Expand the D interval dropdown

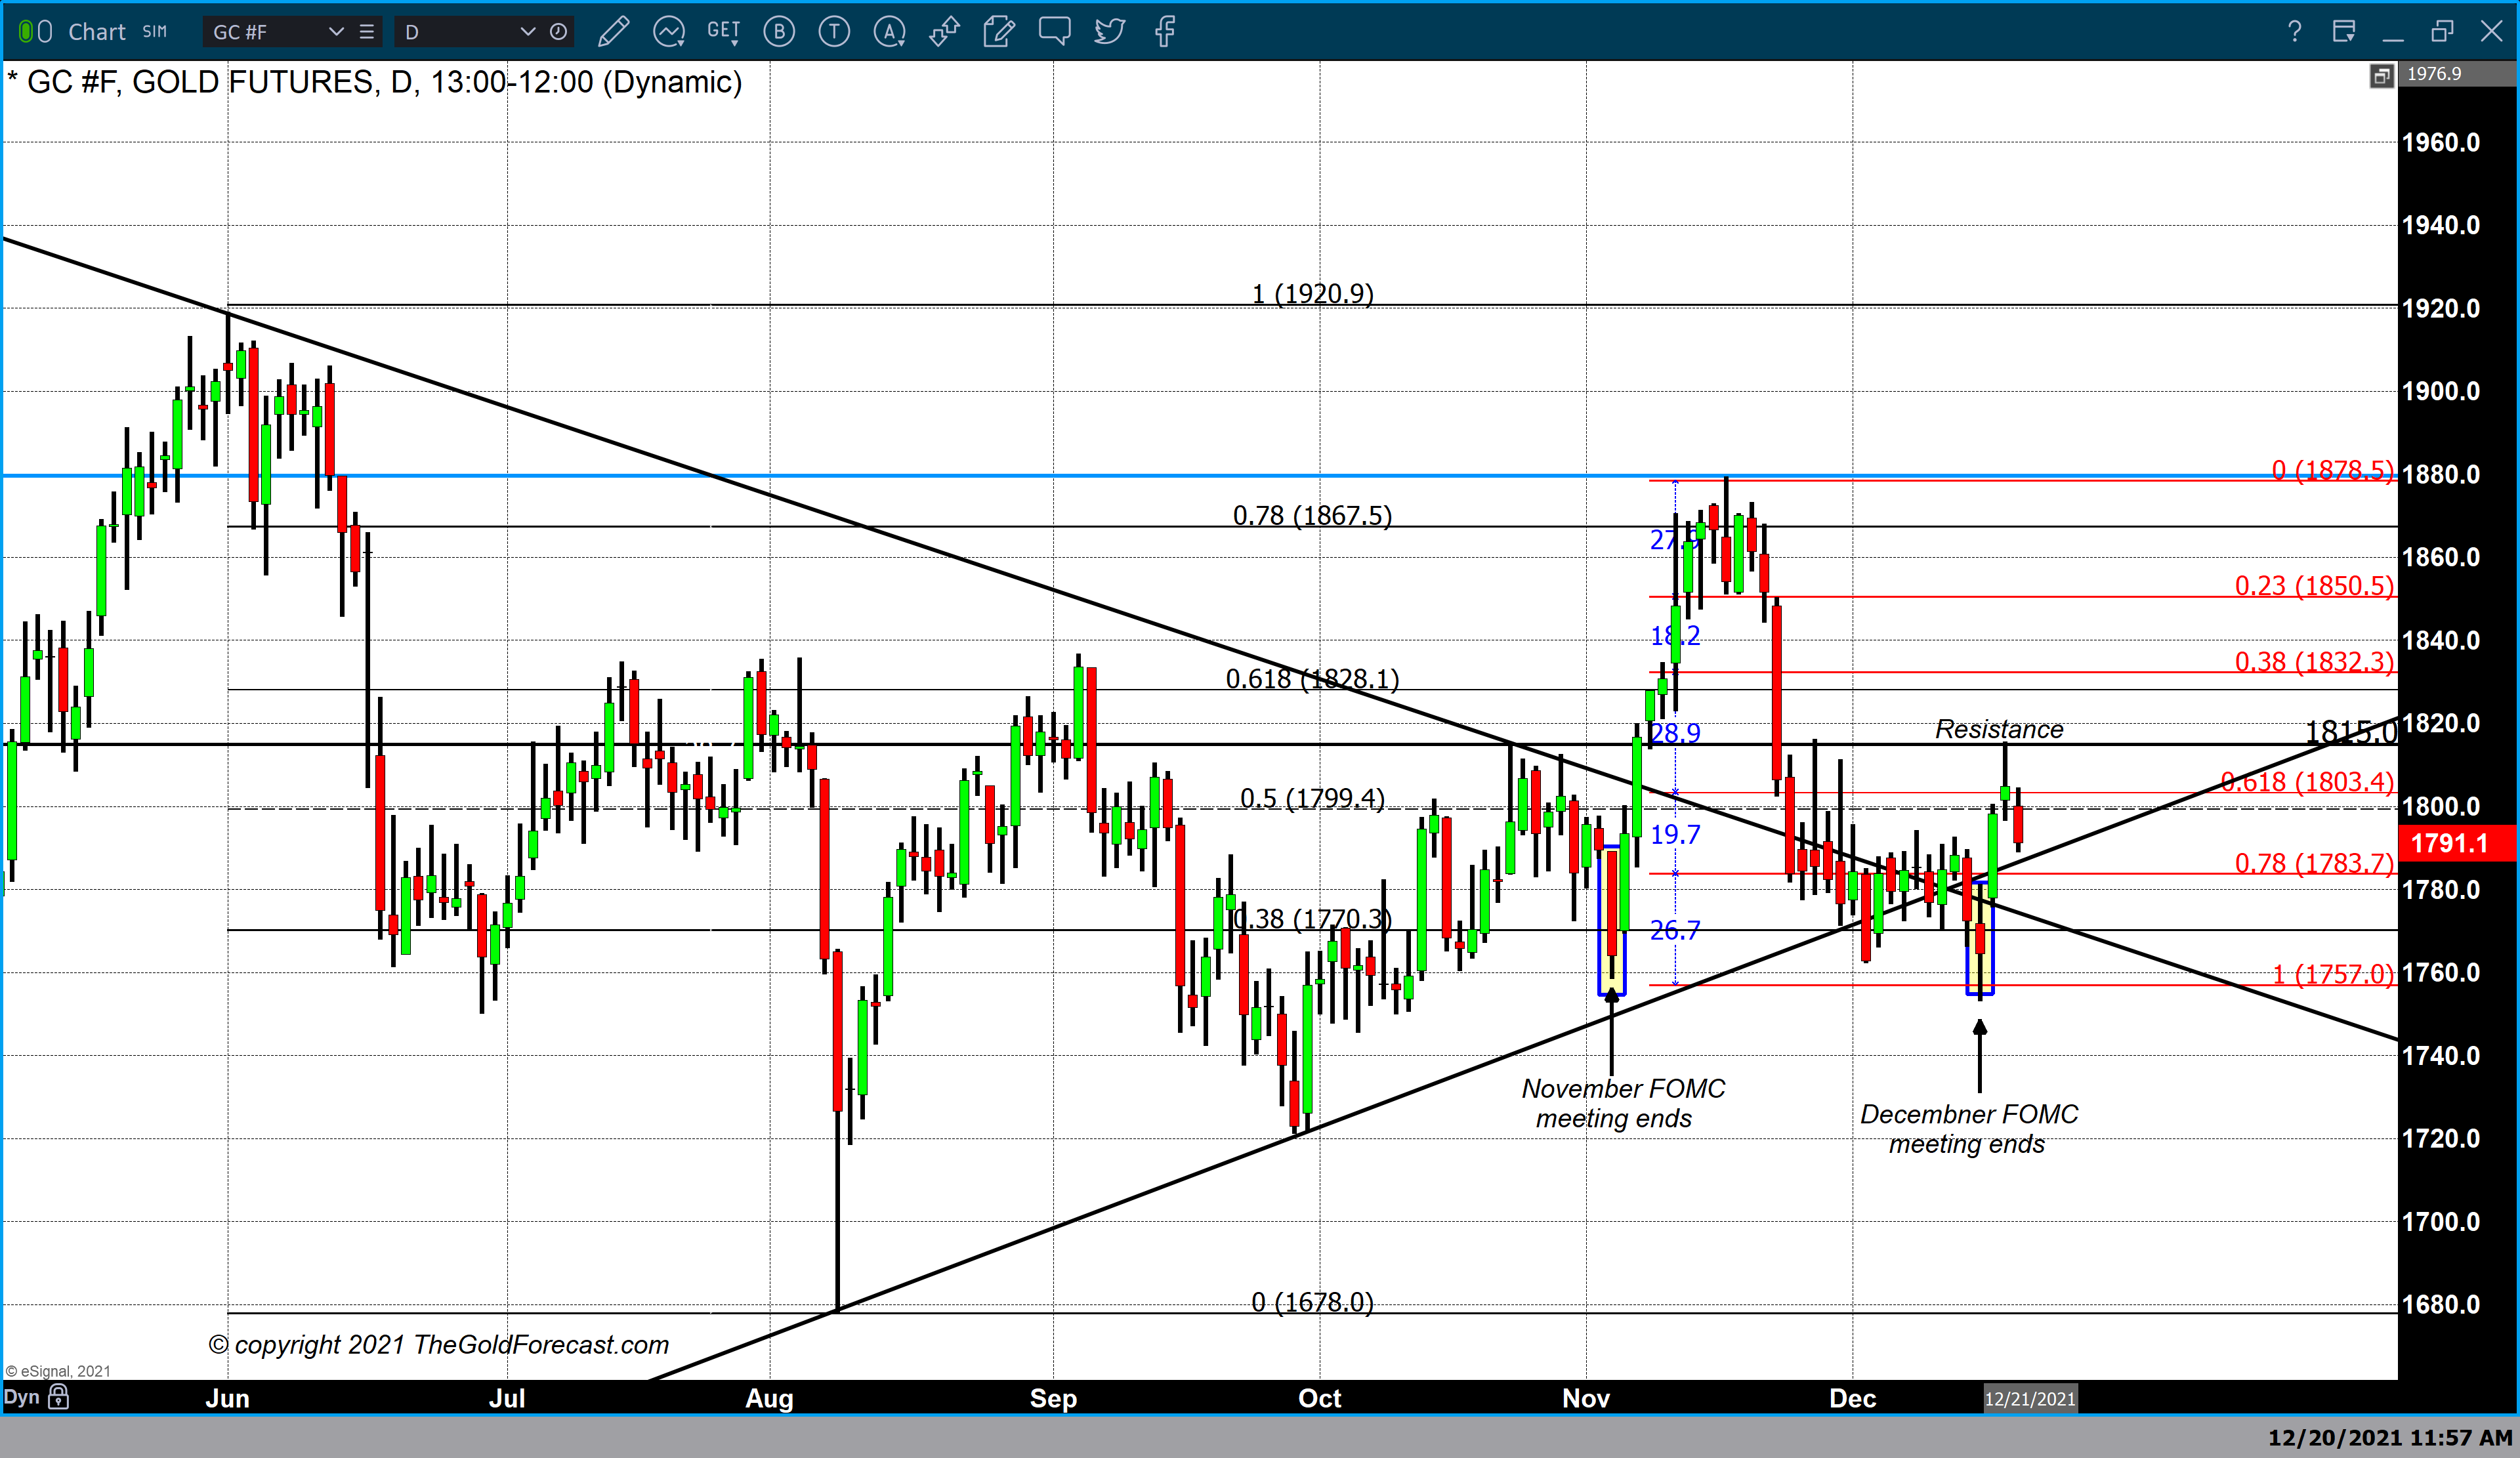(x=527, y=32)
